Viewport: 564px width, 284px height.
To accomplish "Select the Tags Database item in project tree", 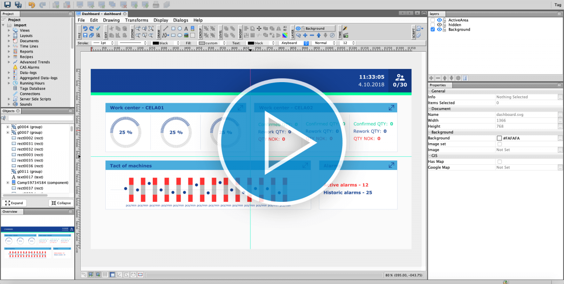I will 32,88.
